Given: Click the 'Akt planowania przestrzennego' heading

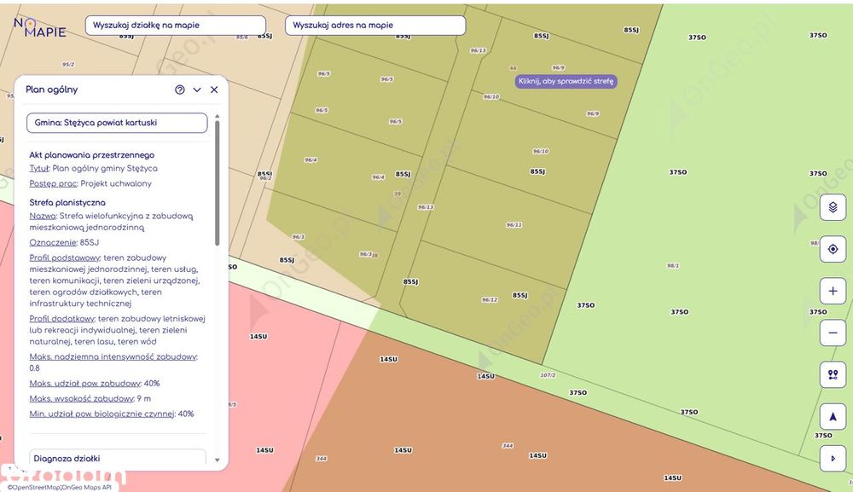Looking at the screenshot, I should pos(92,155).
